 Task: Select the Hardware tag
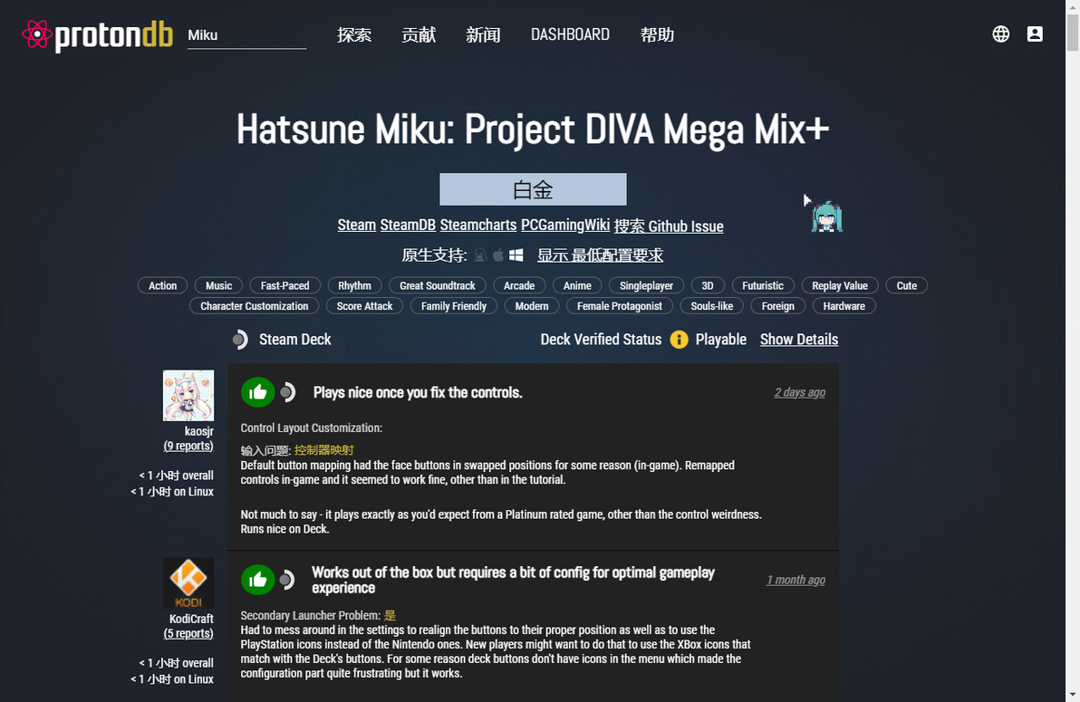844,306
